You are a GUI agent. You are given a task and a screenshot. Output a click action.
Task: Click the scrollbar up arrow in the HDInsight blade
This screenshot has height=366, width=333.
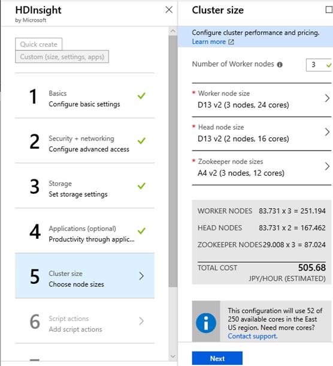tap(173, 31)
